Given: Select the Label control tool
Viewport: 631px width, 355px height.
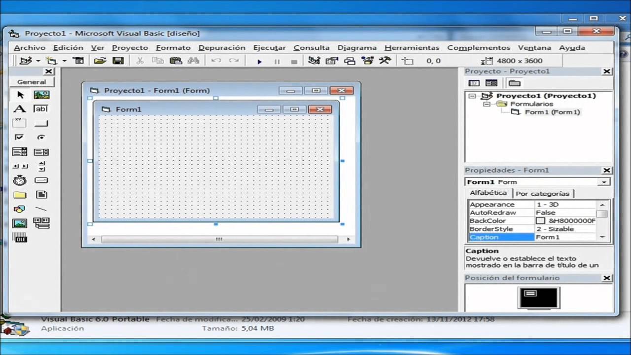Looking at the screenshot, I should pos(20,109).
